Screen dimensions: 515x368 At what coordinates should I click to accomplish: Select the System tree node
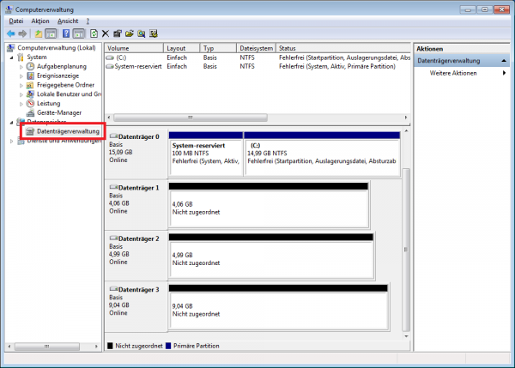[x=36, y=57]
